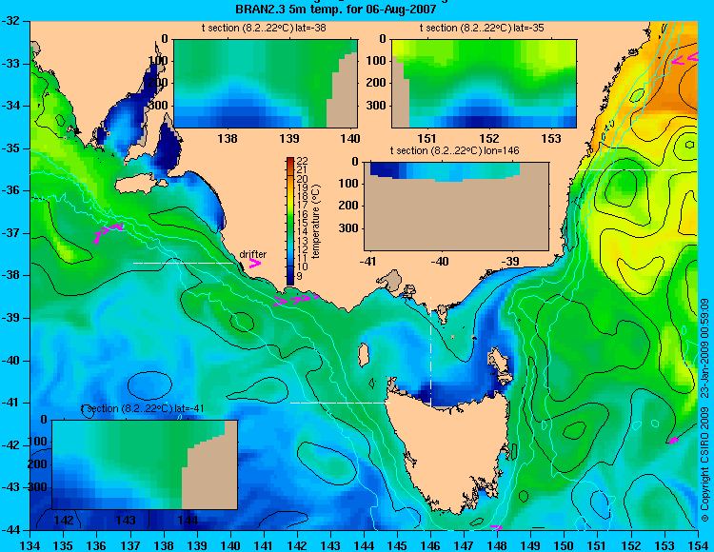Click the -39 tick label under the lon=146 inset
714x552 pixels.
click(510, 261)
